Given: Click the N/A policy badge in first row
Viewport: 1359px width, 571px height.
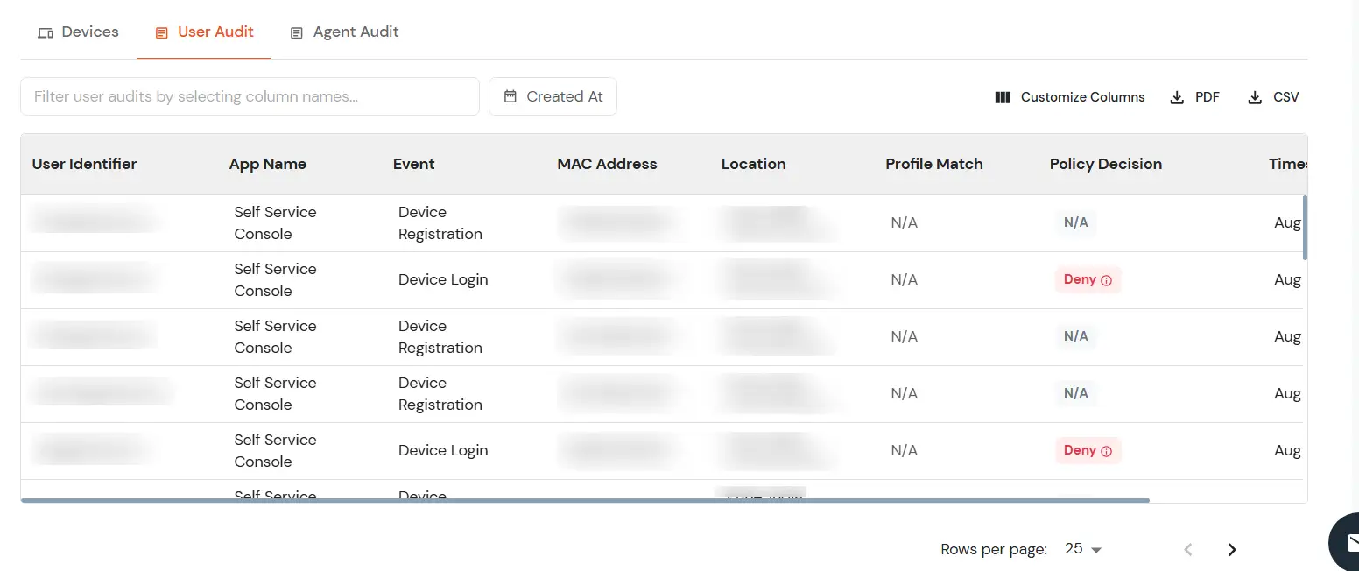Looking at the screenshot, I should coord(1076,222).
